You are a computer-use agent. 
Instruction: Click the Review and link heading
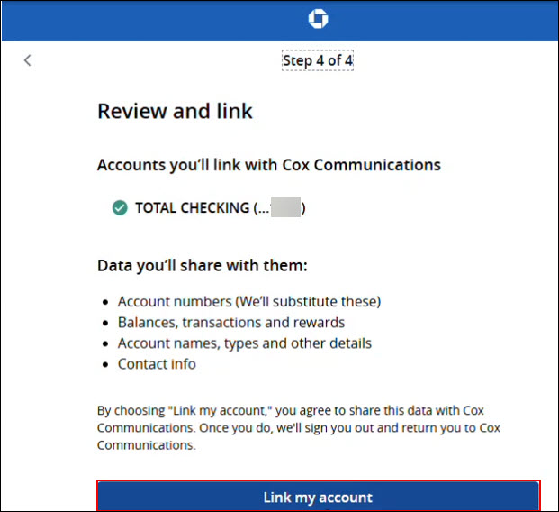click(x=175, y=111)
